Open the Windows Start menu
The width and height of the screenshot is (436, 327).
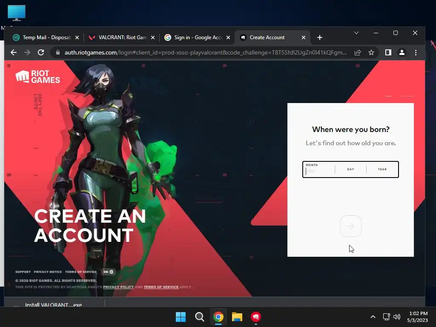click(181, 317)
